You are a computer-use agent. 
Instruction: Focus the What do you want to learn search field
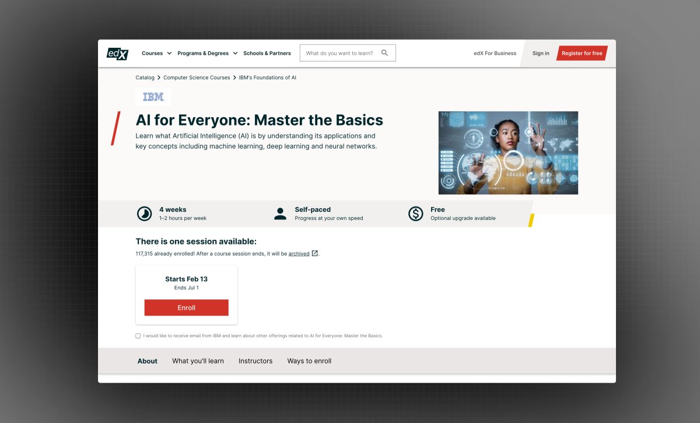pyautogui.click(x=348, y=53)
